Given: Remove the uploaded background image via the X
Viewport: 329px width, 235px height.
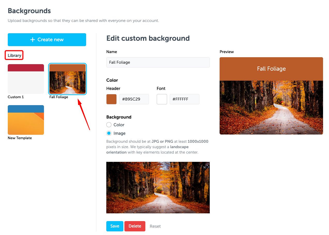Looking at the screenshot, I should 204,167.
